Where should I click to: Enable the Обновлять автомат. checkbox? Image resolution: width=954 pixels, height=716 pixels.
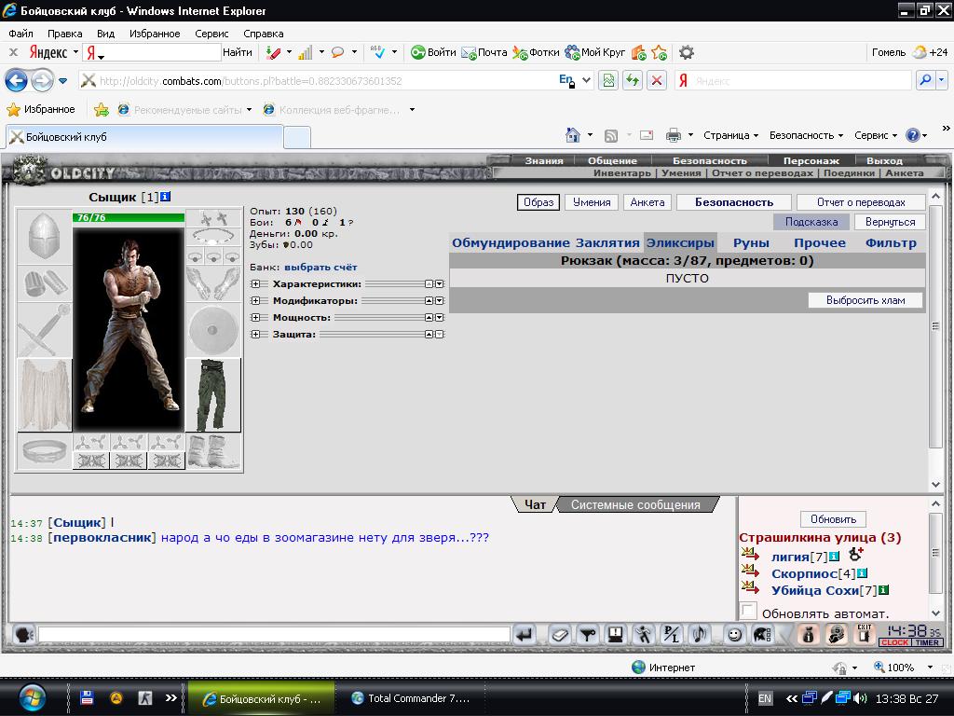click(x=749, y=611)
